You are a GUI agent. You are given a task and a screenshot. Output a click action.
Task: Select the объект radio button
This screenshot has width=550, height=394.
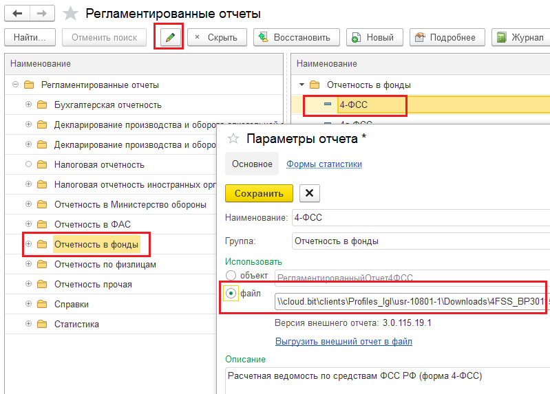pos(231,276)
